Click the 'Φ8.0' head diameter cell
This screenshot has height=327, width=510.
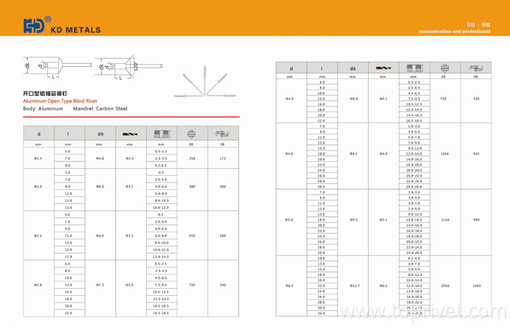pyautogui.click(x=353, y=99)
